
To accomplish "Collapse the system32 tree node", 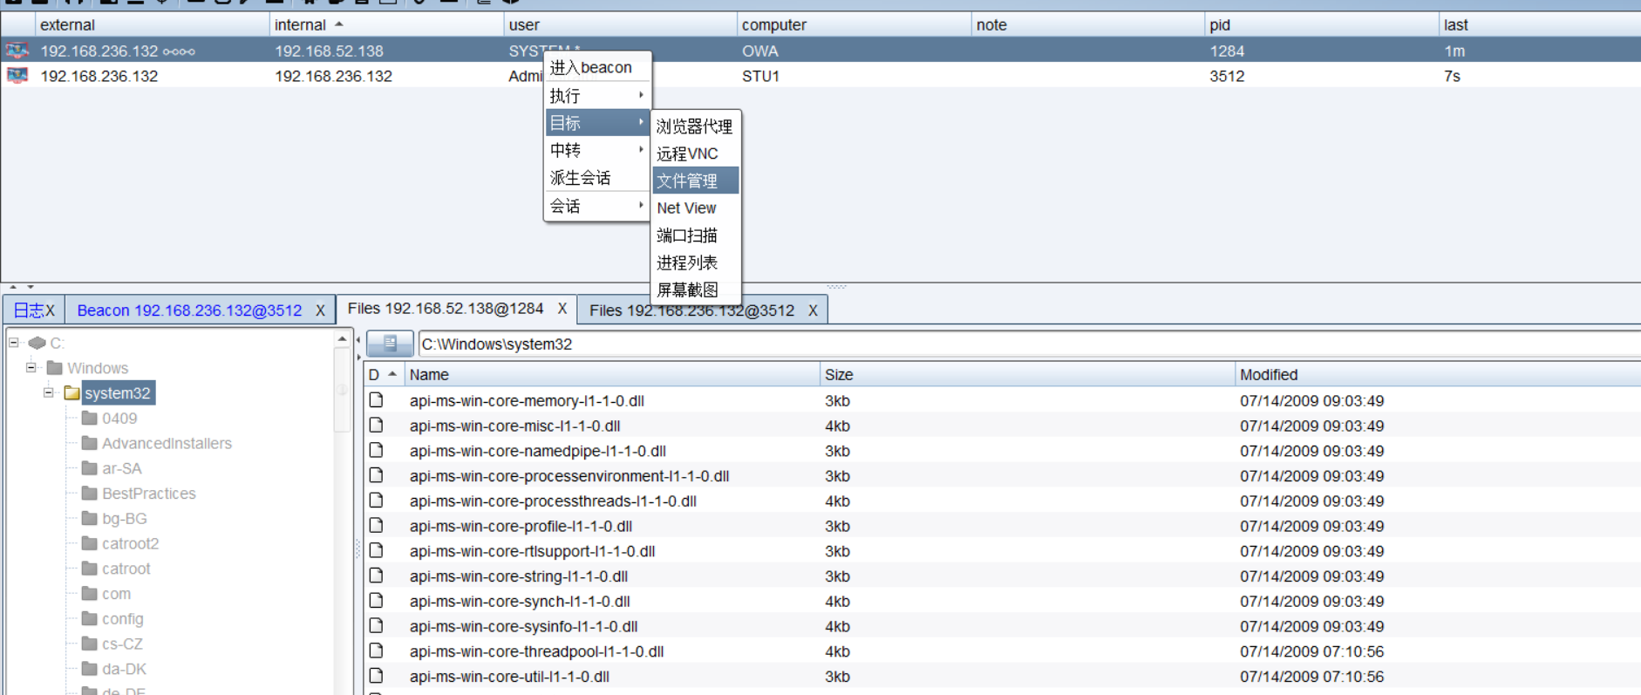I will pyautogui.click(x=49, y=392).
